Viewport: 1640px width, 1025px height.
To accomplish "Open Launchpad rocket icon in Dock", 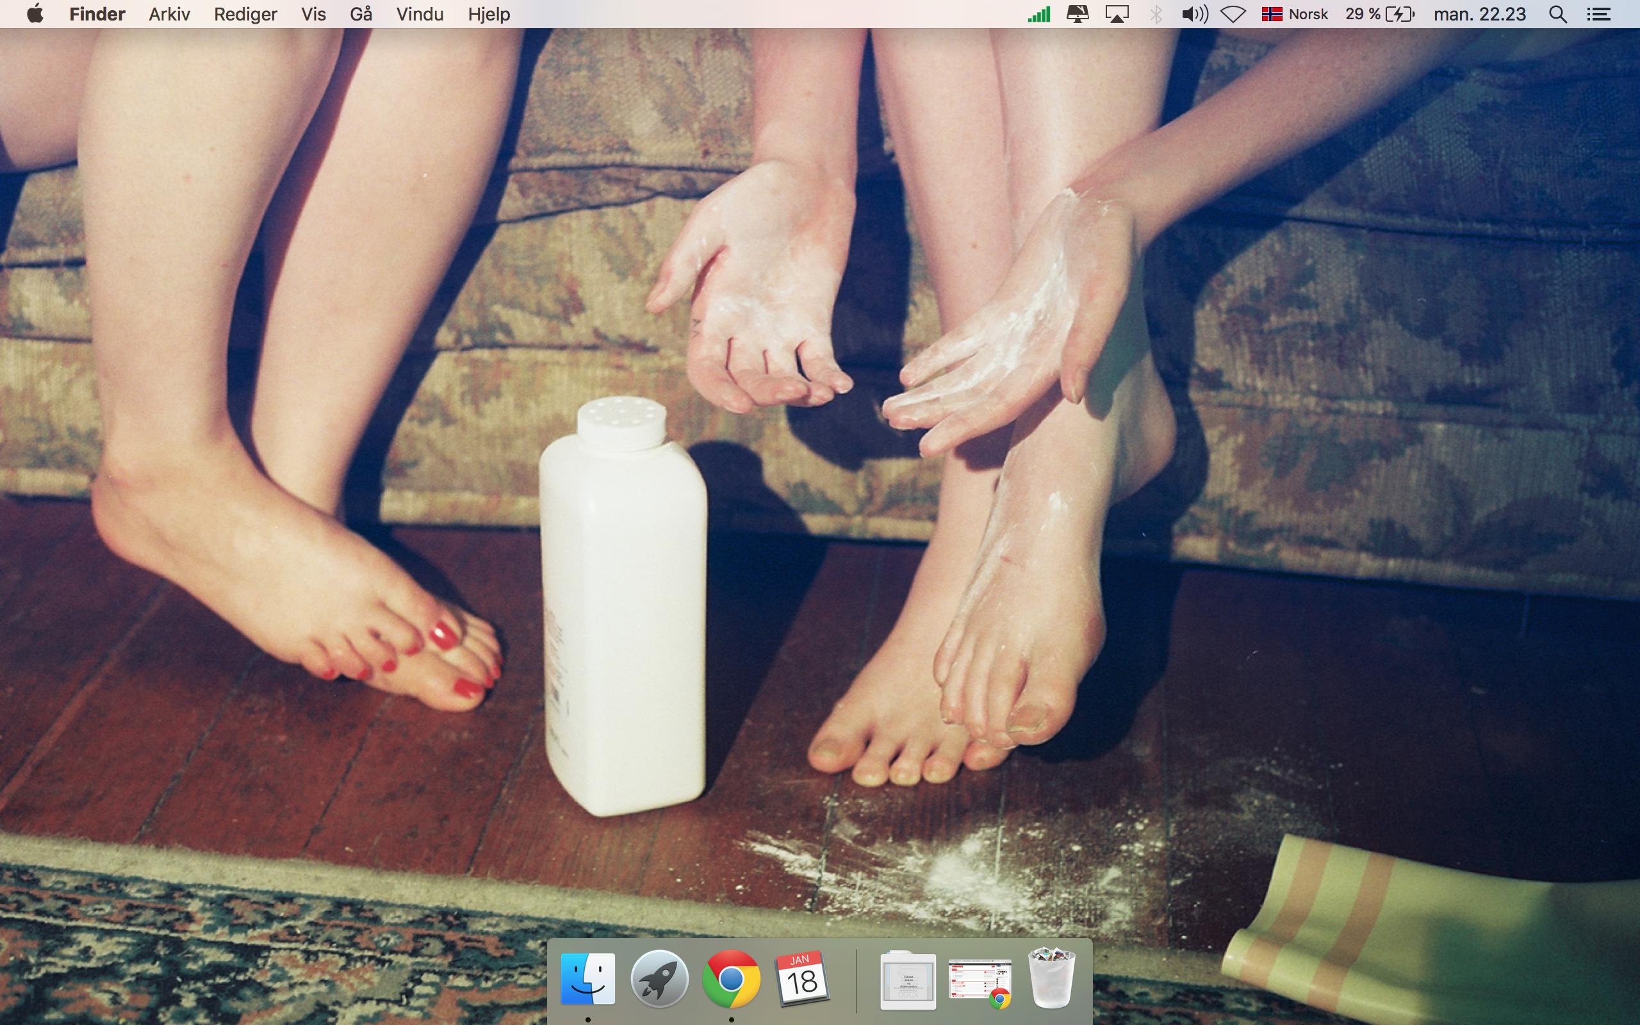I will (659, 978).
